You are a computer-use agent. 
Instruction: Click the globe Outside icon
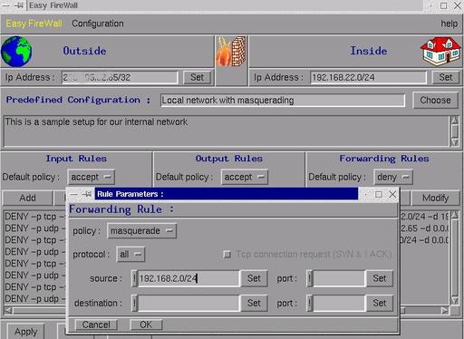[16, 51]
